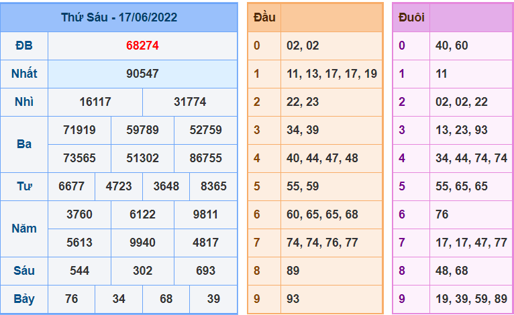
Task: Click the Ba prize number 71919
Action: (x=80, y=130)
